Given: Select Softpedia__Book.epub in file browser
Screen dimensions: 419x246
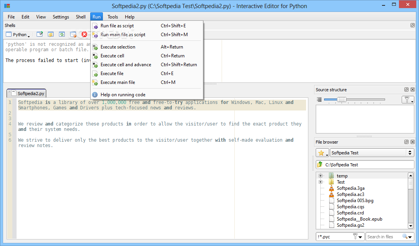Looking at the screenshot, I should coord(359,219).
